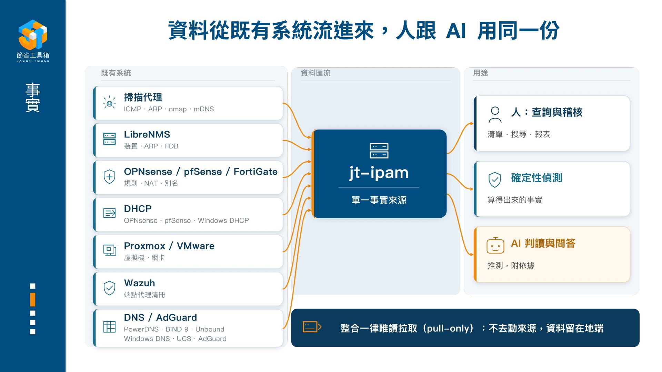Click 節省工具箱 brand name under logo
This screenshot has width=662, height=372.
[x=33, y=55]
